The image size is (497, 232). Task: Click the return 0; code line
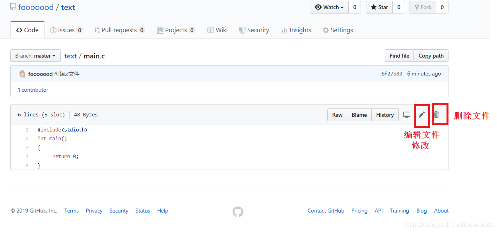65,157
